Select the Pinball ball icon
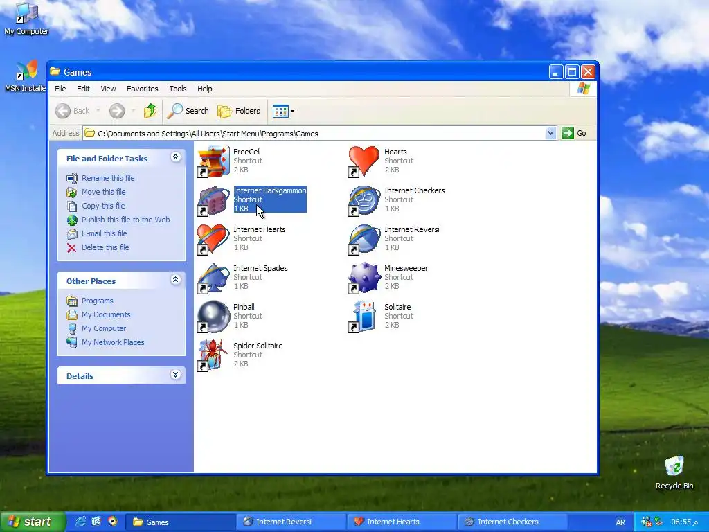 coord(213,317)
